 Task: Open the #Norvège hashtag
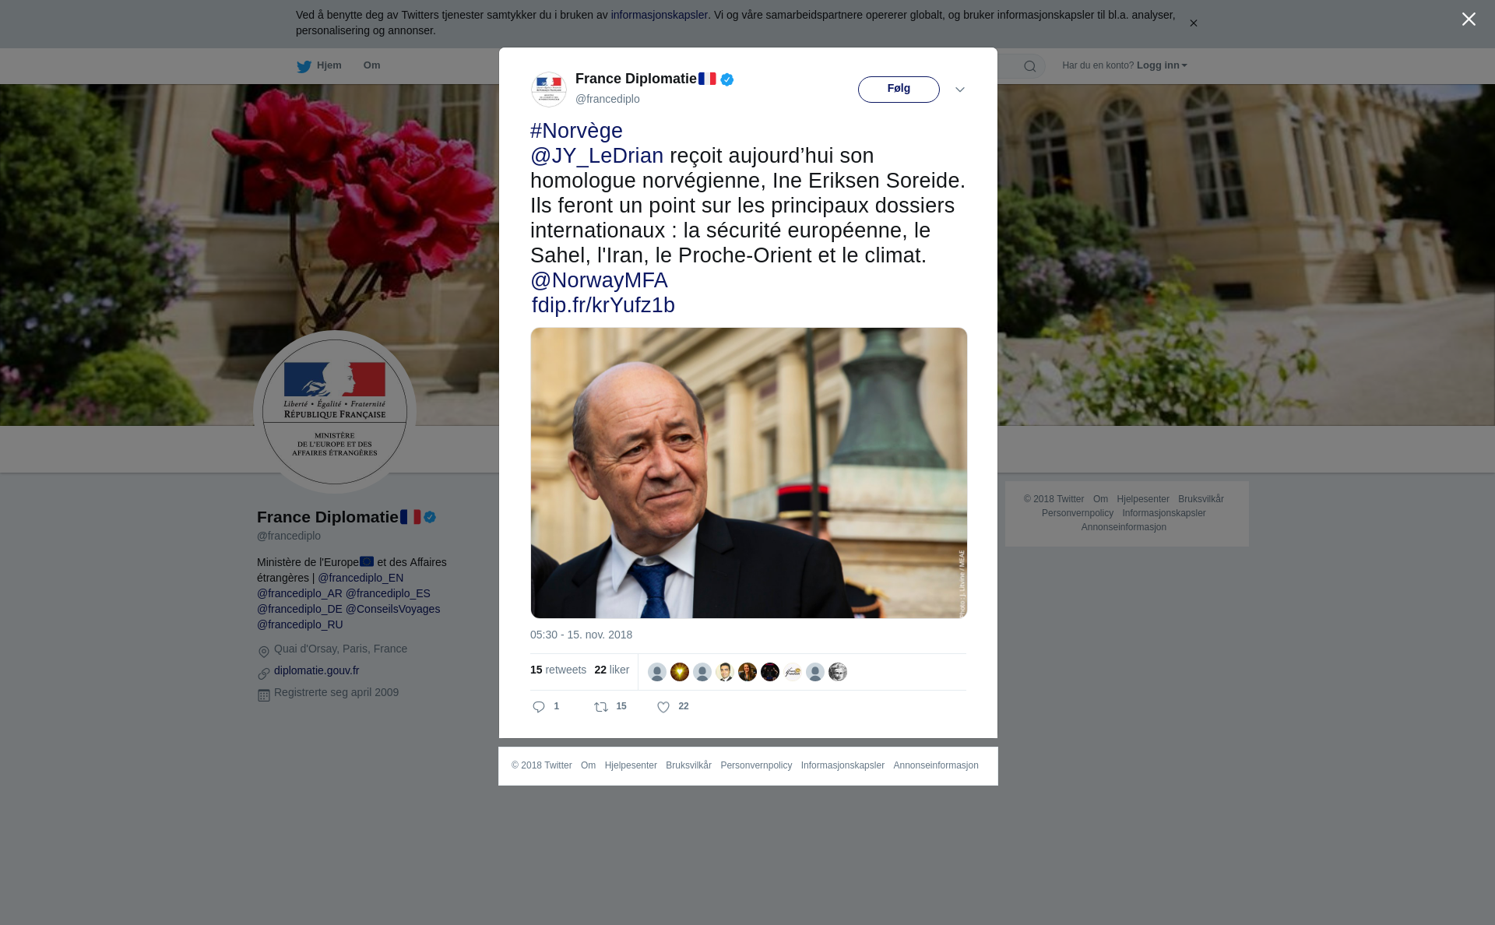(576, 131)
